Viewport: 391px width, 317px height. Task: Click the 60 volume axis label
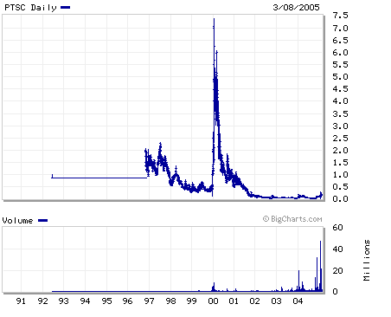[337, 228]
